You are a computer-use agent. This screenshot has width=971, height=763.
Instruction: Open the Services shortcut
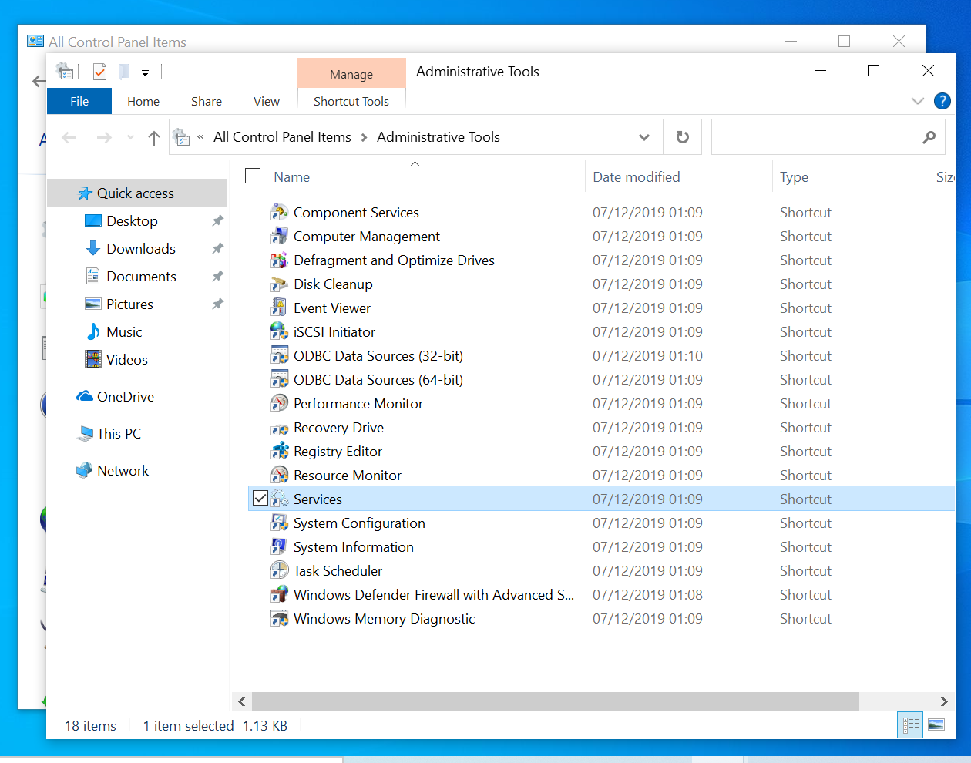pyautogui.click(x=318, y=499)
